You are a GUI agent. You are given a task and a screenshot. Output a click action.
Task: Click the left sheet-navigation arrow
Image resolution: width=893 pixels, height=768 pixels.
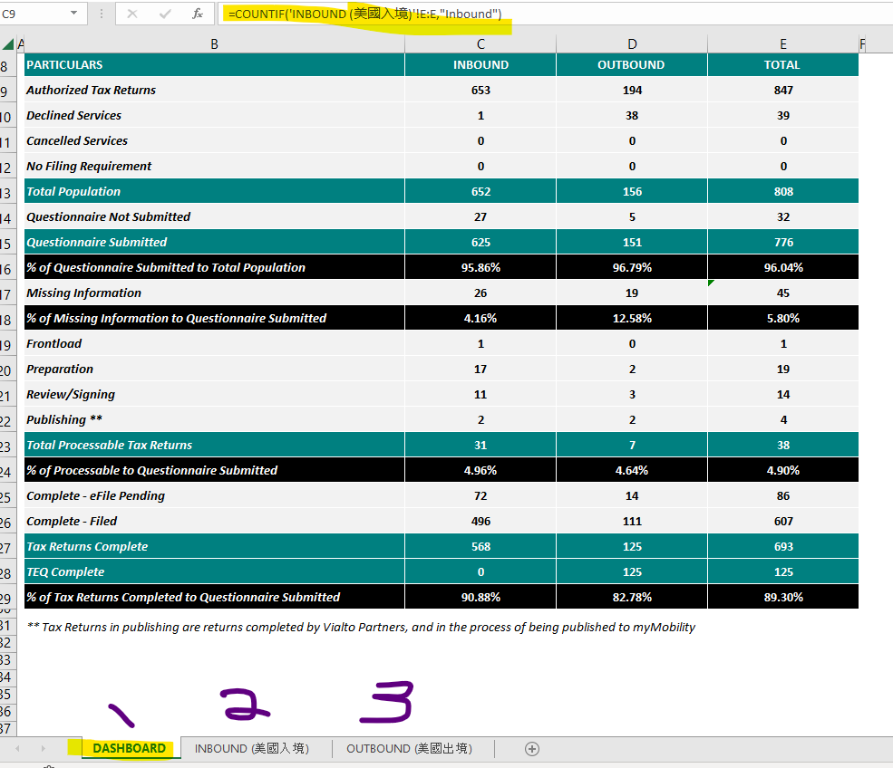(19, 749)
